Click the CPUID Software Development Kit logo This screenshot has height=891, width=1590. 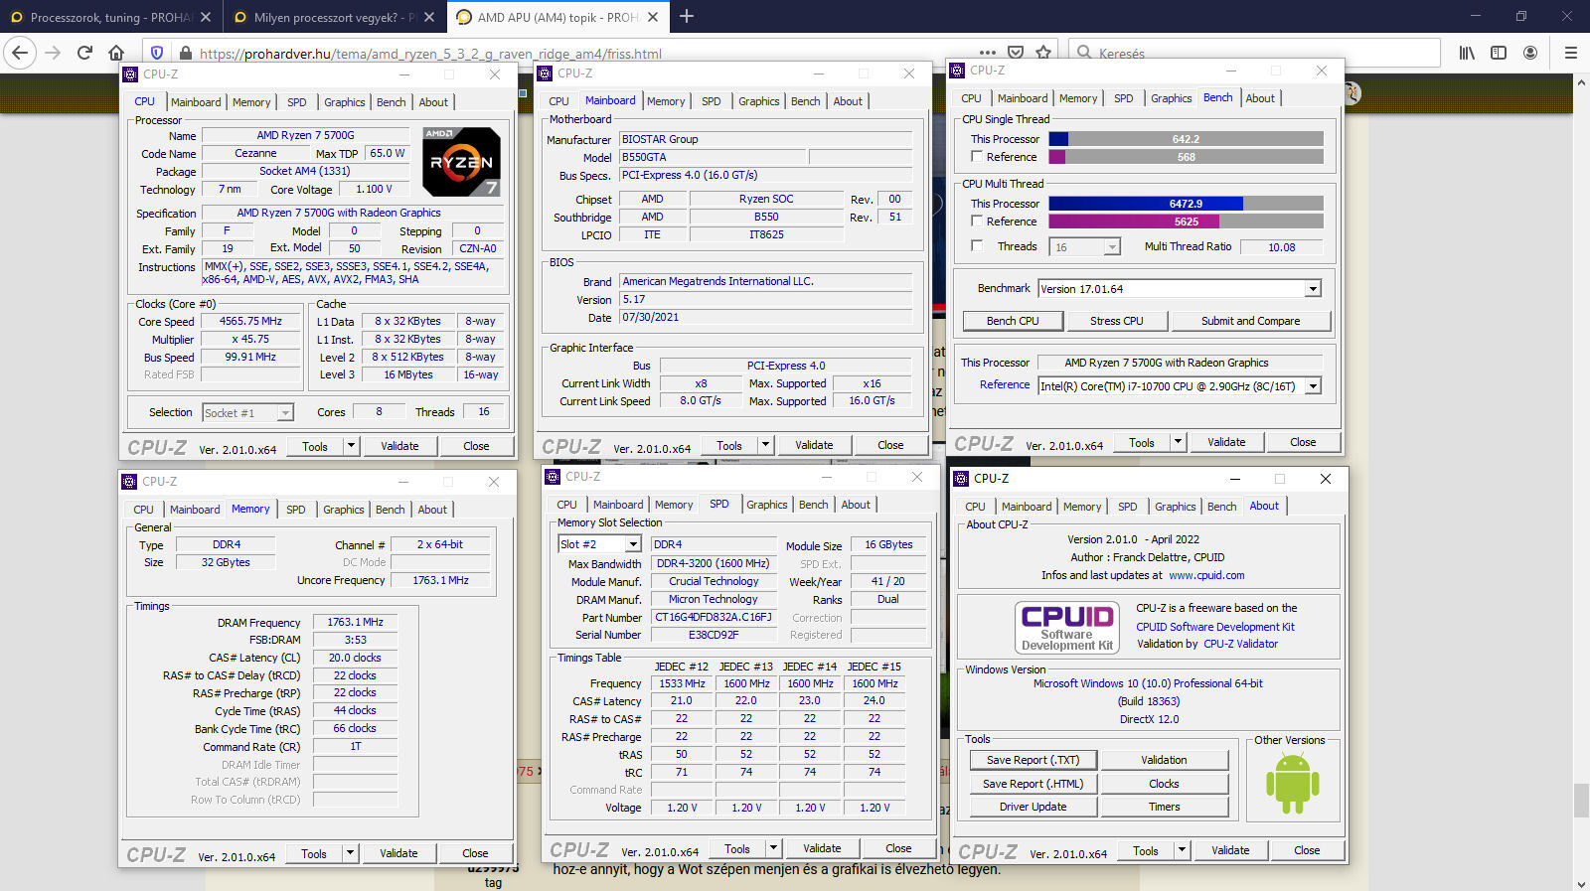[1067, 627]
